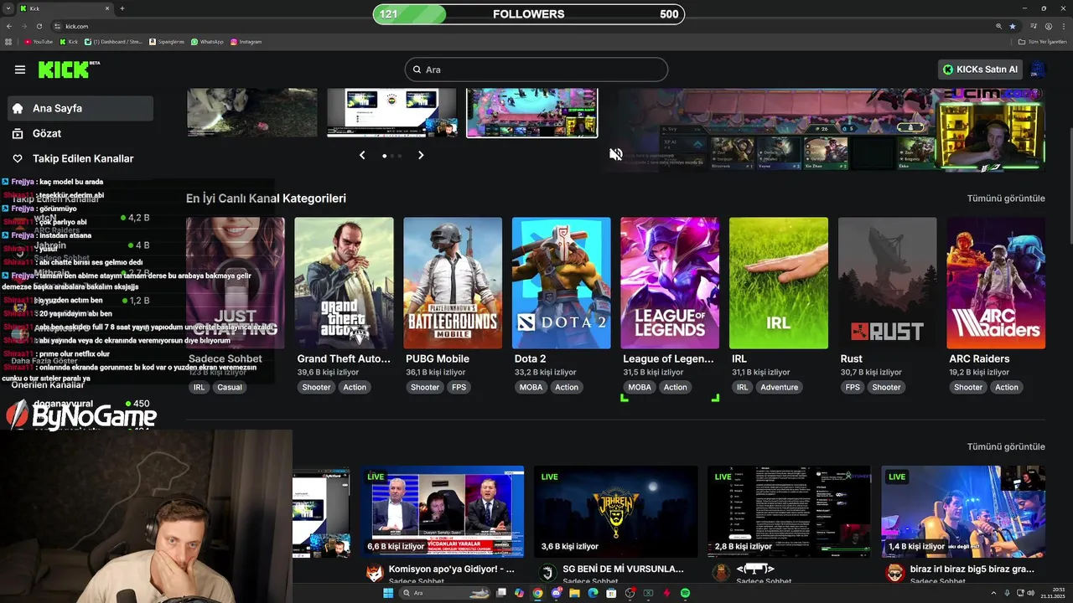The width and height of the screenshot is (1073, 603).
Task: Open the ARC Raiders category card
Action: [x=996, y=283]
